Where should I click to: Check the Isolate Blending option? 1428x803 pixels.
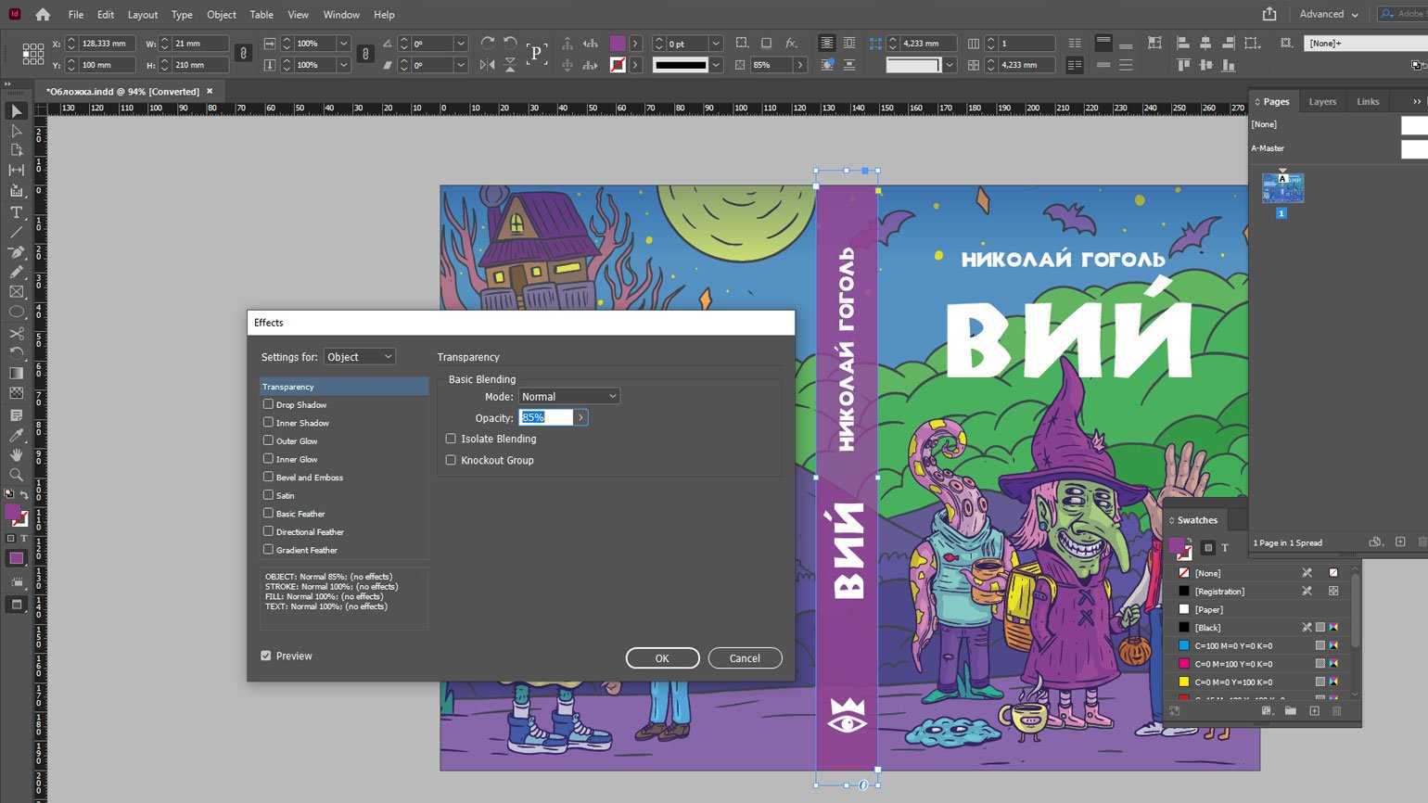[452, 439]
